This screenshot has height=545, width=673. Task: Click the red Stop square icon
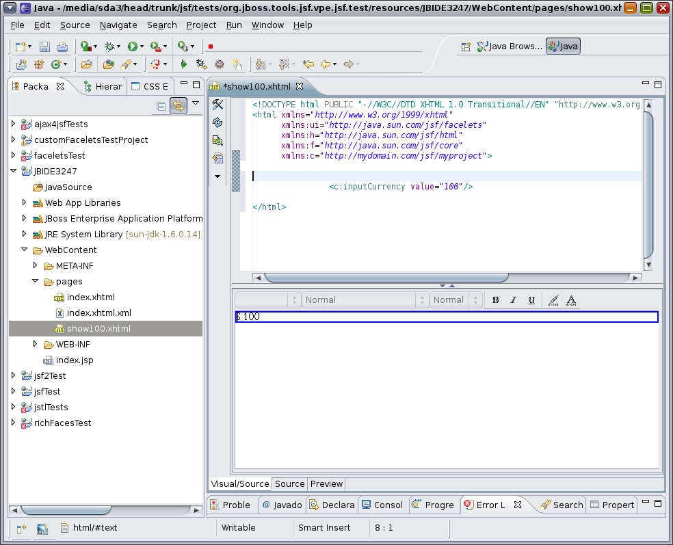pyautogui.click(x=211, y=46)
